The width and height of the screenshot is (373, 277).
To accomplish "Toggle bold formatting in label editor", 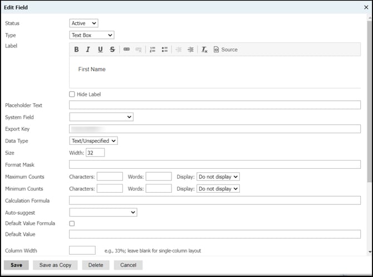I will point(77,50).
